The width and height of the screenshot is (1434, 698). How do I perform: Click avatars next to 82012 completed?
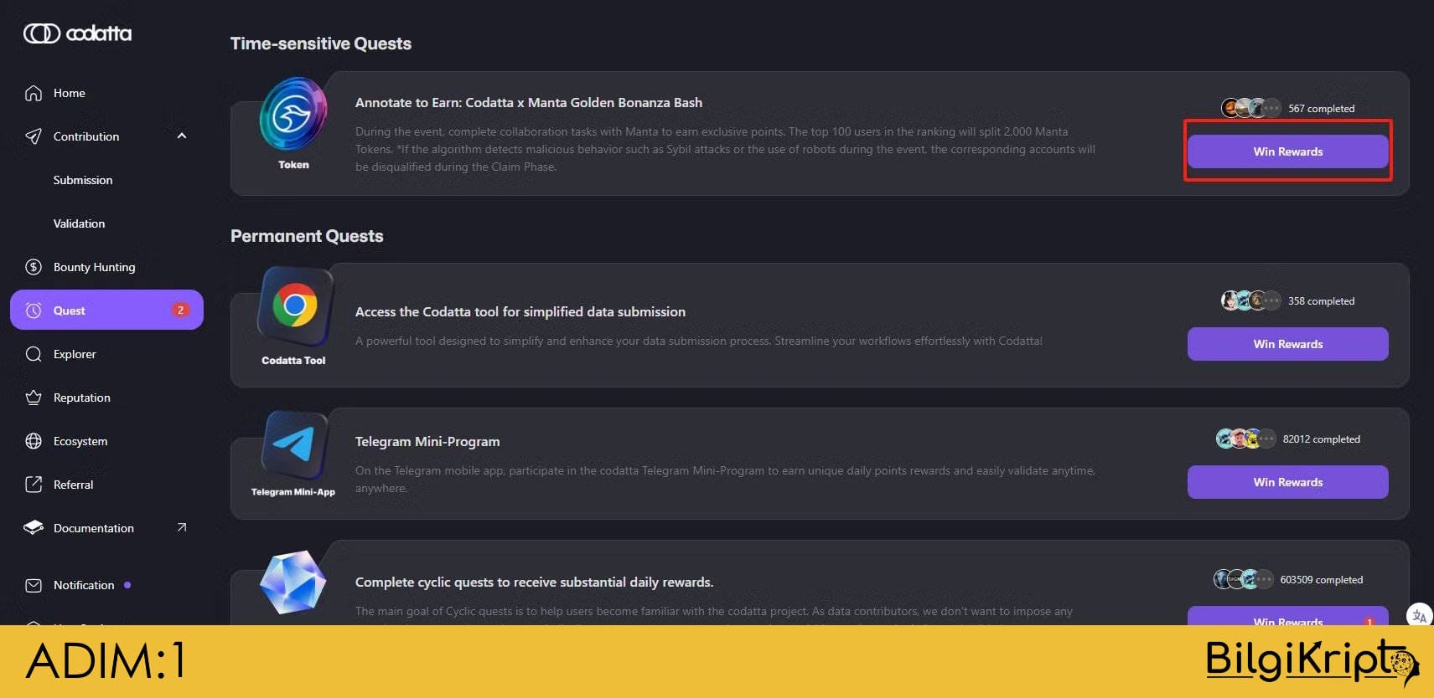click(x=1245, y=439)
